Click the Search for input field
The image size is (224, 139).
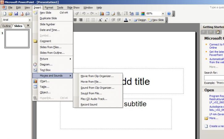[x=214, y=78]
